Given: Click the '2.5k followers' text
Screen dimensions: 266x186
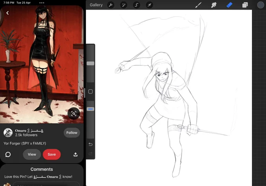Looking at the screenshot, I should click(x=26, y=135).
